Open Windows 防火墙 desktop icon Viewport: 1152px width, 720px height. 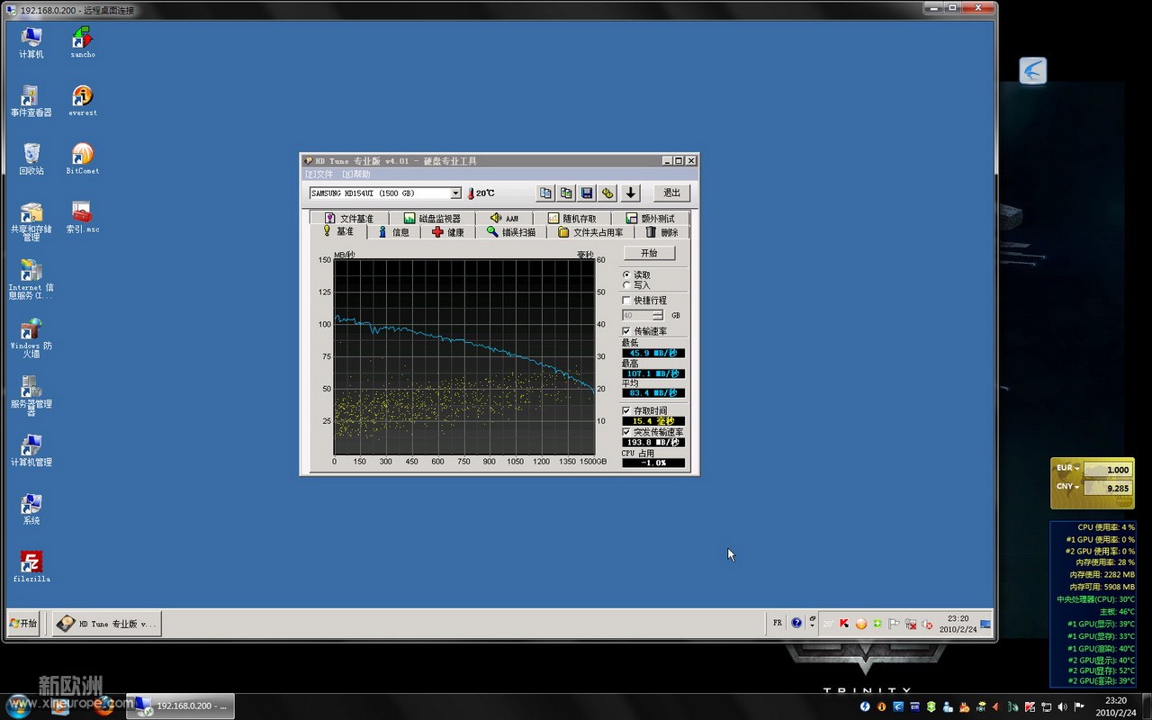point(31,337)
